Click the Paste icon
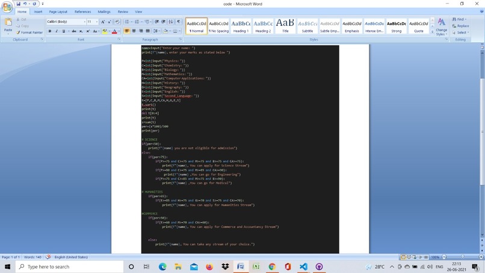Screen dimensions: 485x273 [x=8, y=22]
